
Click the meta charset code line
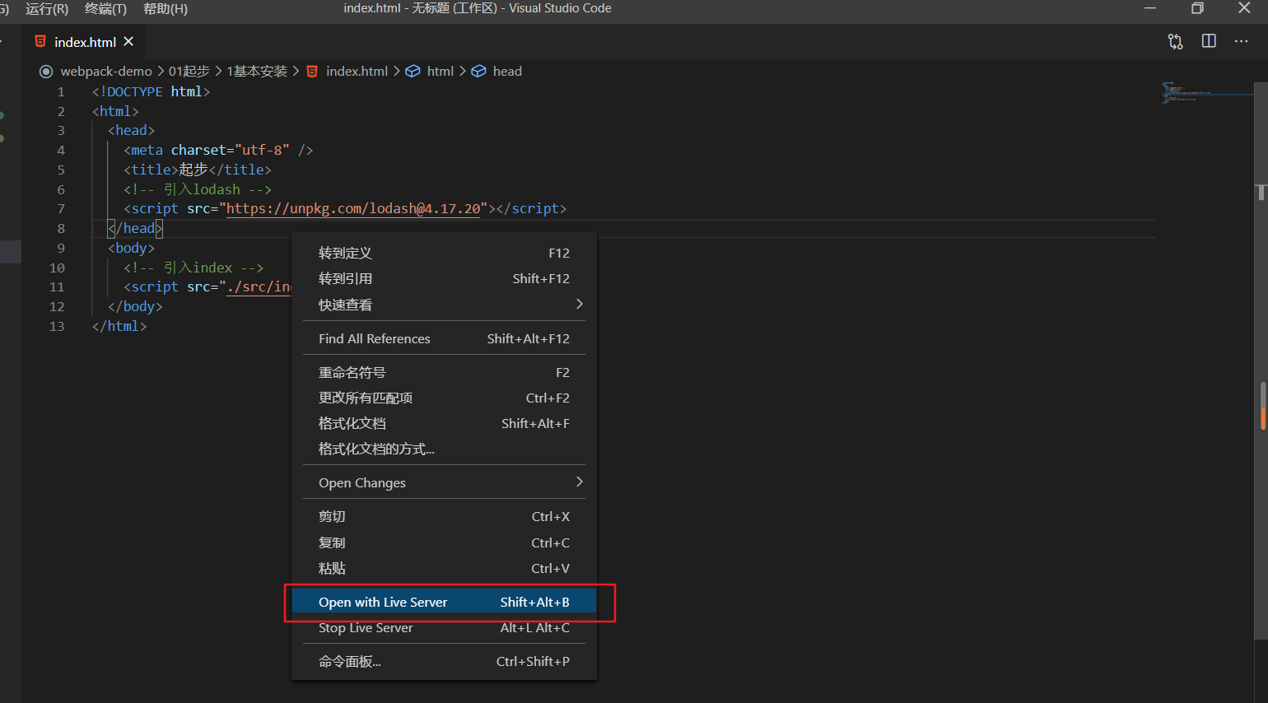click(x=218, y=150)
